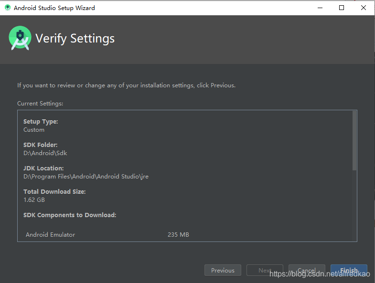Minimize the Setup Wizard window

tap(320, 8)
